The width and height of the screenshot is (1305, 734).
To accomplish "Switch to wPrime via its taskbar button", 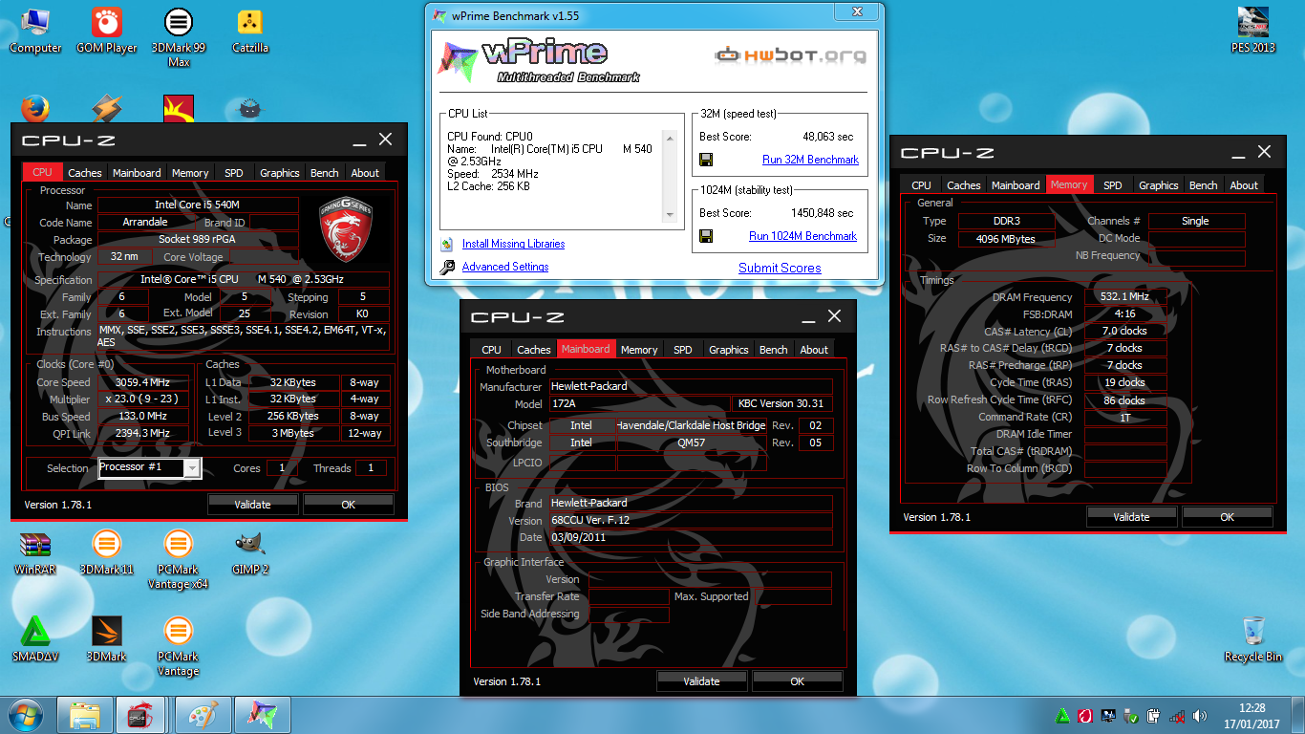I will [263, 715].
